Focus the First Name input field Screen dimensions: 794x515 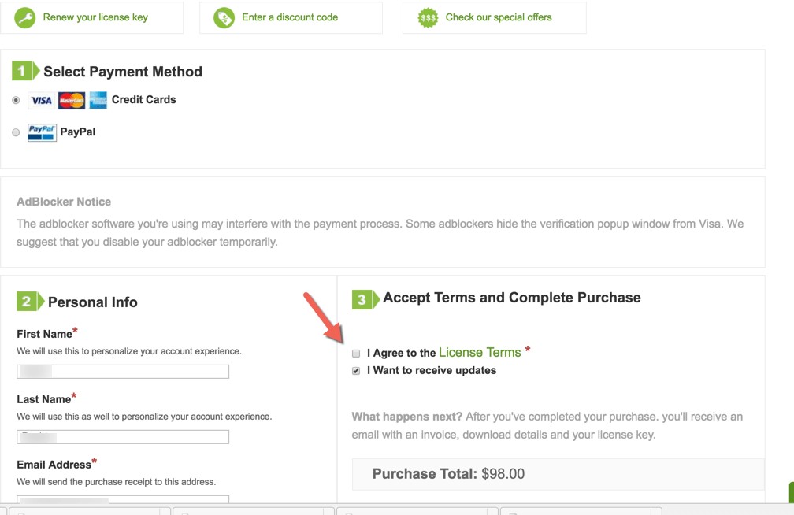point(123,372)
